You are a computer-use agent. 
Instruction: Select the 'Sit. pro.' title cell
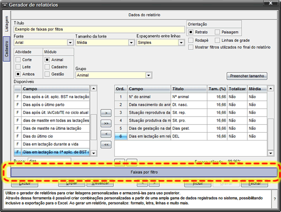(189, 121)
